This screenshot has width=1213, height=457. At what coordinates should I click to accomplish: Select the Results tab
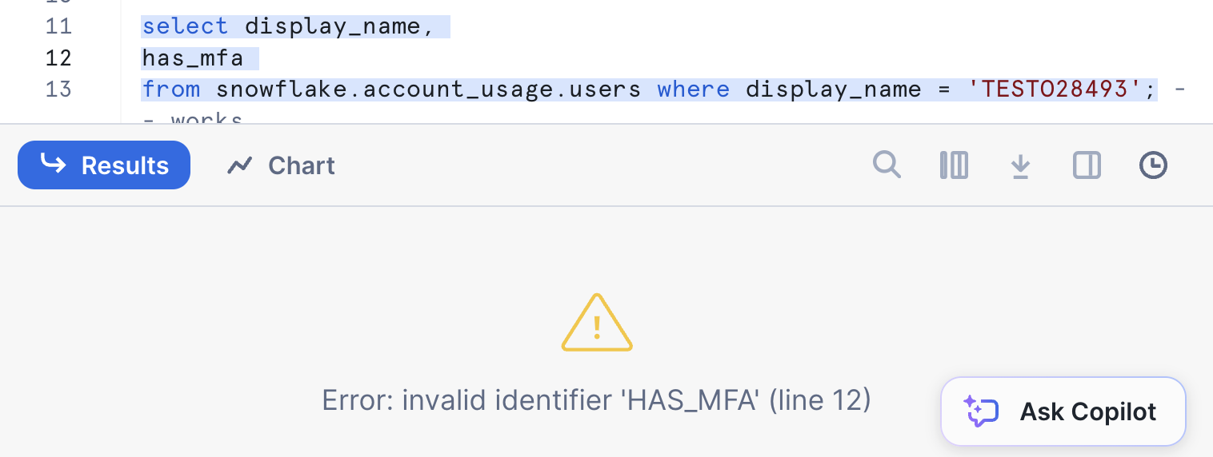coord(104,165)
